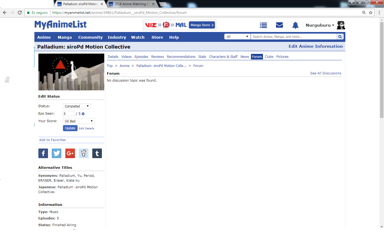The image size is (384, 240).
Task: Click the secure padlock icon
Action: point(28,13)
